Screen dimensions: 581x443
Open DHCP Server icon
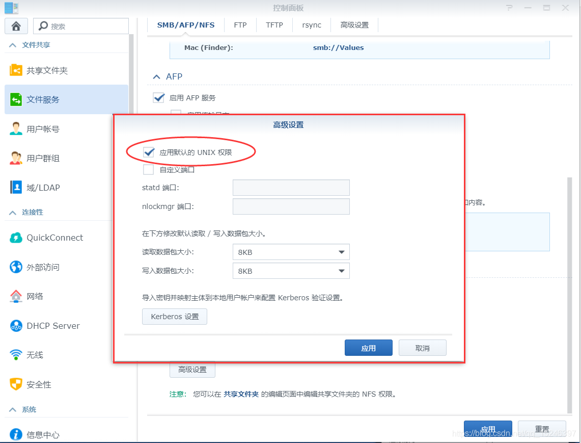(x=16, y=325)
